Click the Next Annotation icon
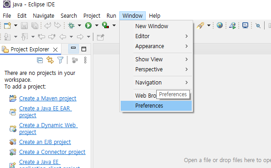 coord(7,37)
